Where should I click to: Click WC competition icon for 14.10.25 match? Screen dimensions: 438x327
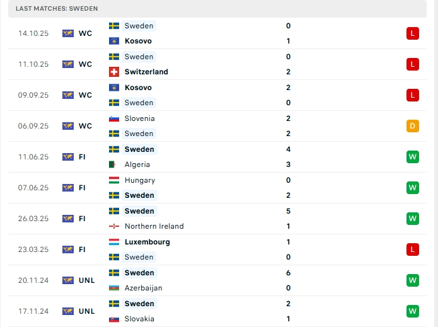point(68,33)
